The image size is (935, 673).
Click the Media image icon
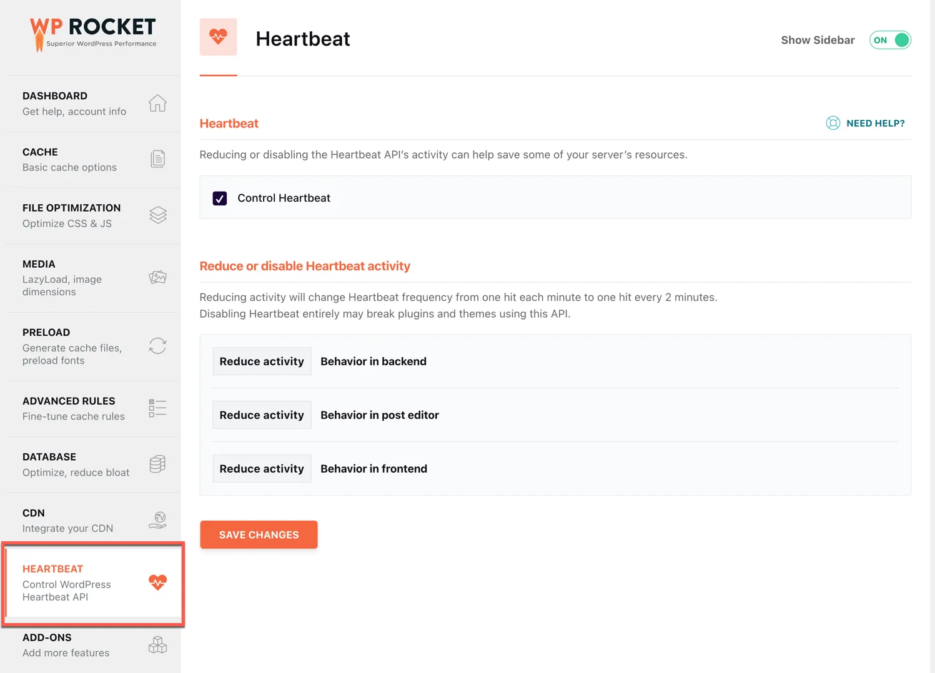(157, 277)
